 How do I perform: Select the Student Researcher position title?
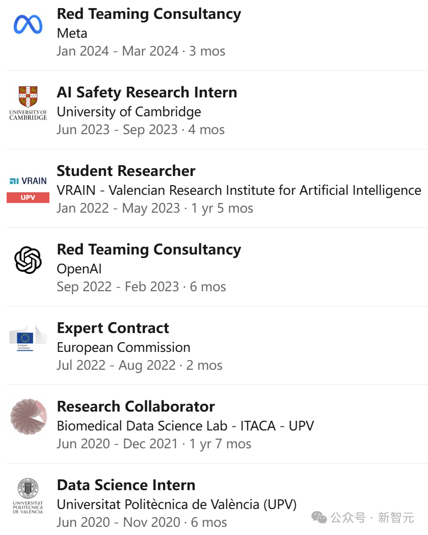coord(126,171)
